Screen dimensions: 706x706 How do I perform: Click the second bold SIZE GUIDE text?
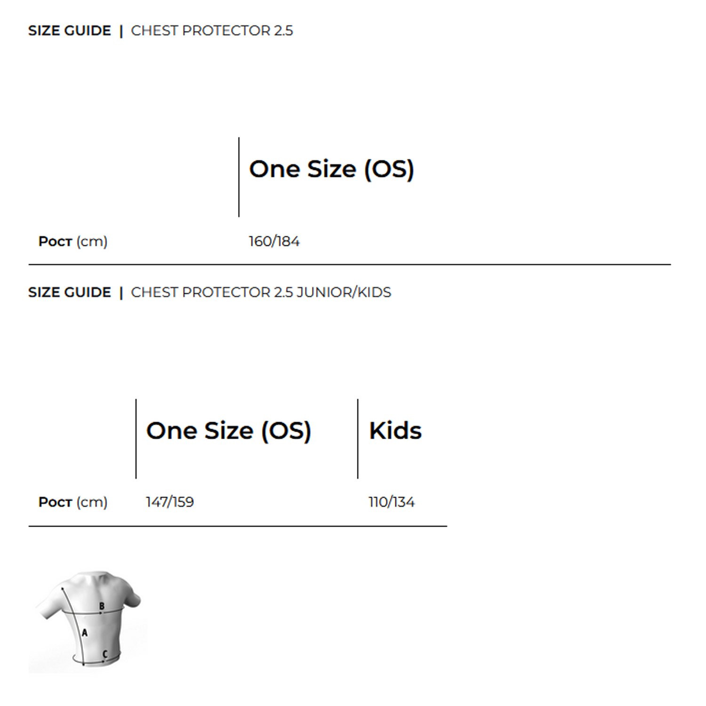70,292
